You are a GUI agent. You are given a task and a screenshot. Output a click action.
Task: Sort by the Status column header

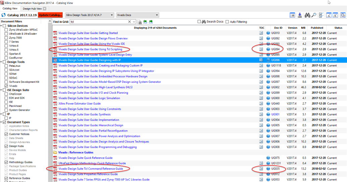(x=338, y=28)
